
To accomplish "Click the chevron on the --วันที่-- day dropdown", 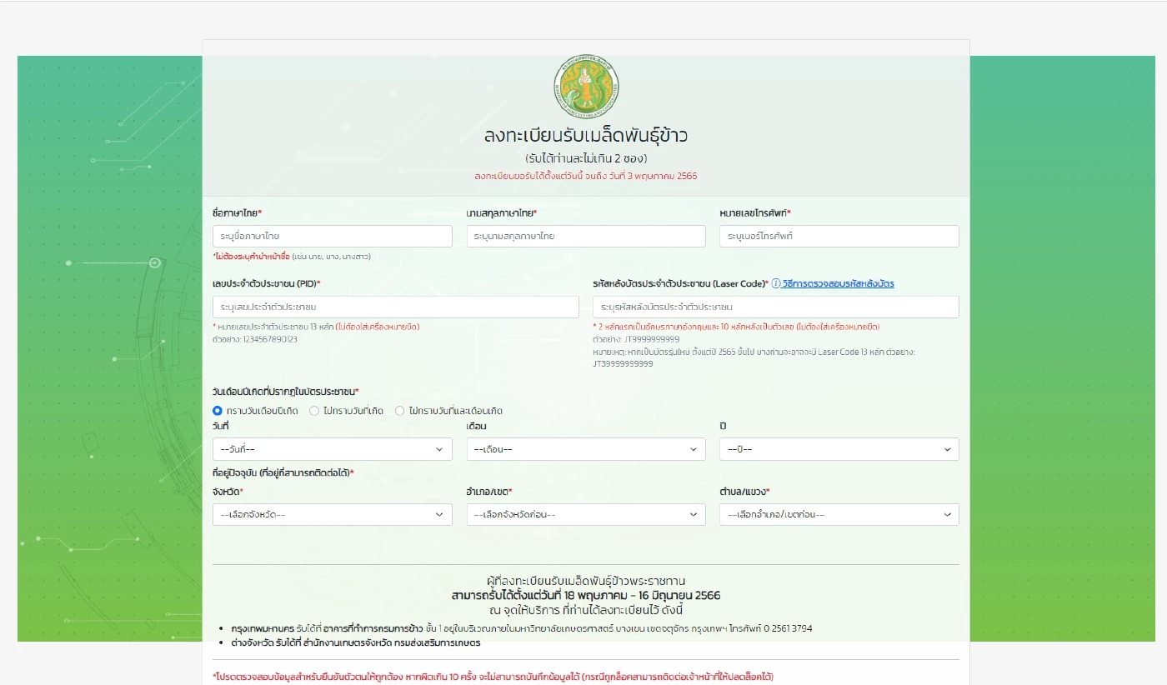I will (440, 449).
